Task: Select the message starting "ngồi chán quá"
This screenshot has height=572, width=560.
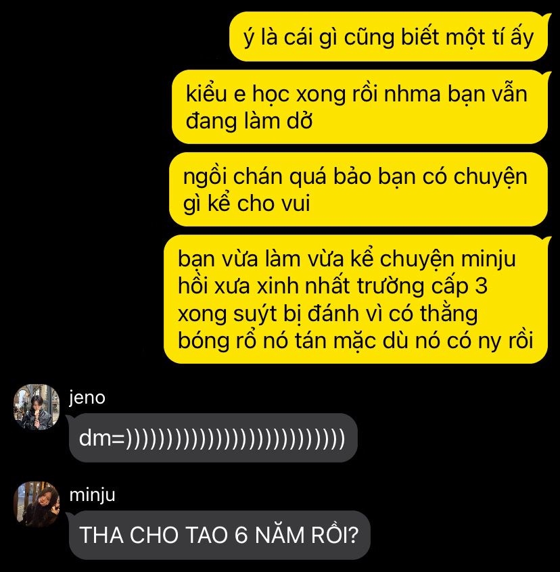Action: point(358,189)
